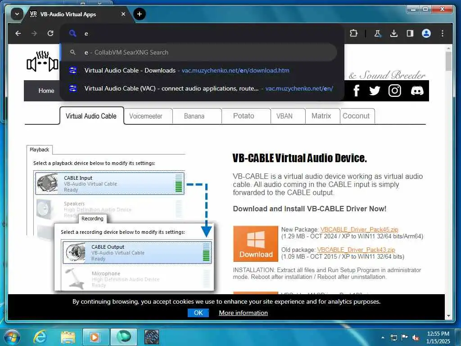The width and height of the screenshot is (461, 346).
Task: Go to Home in site navigation
Action: 46,91
